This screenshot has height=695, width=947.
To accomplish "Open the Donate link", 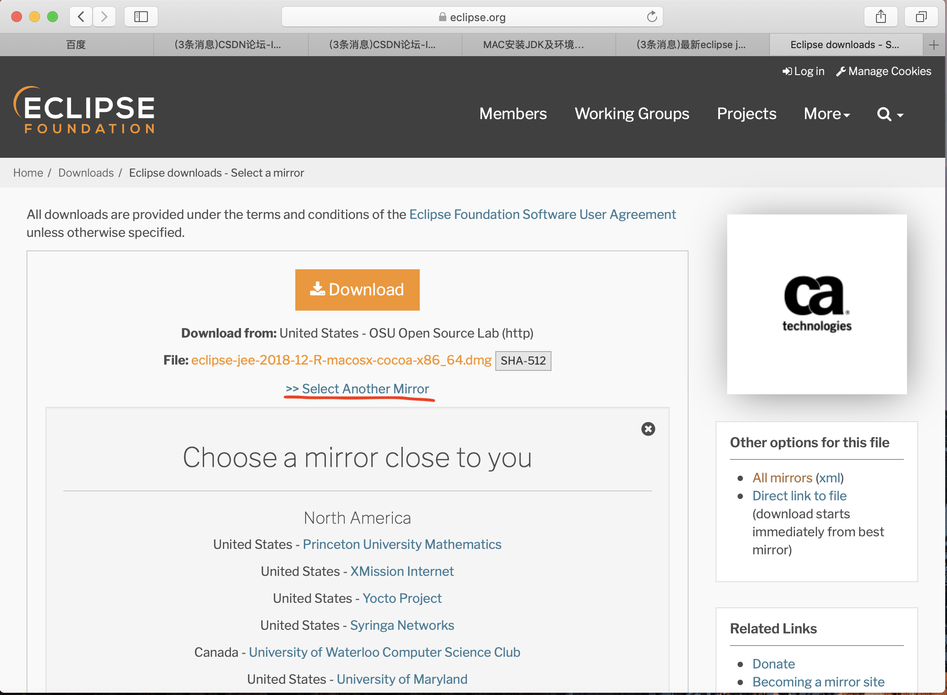I will coord(774,664).
